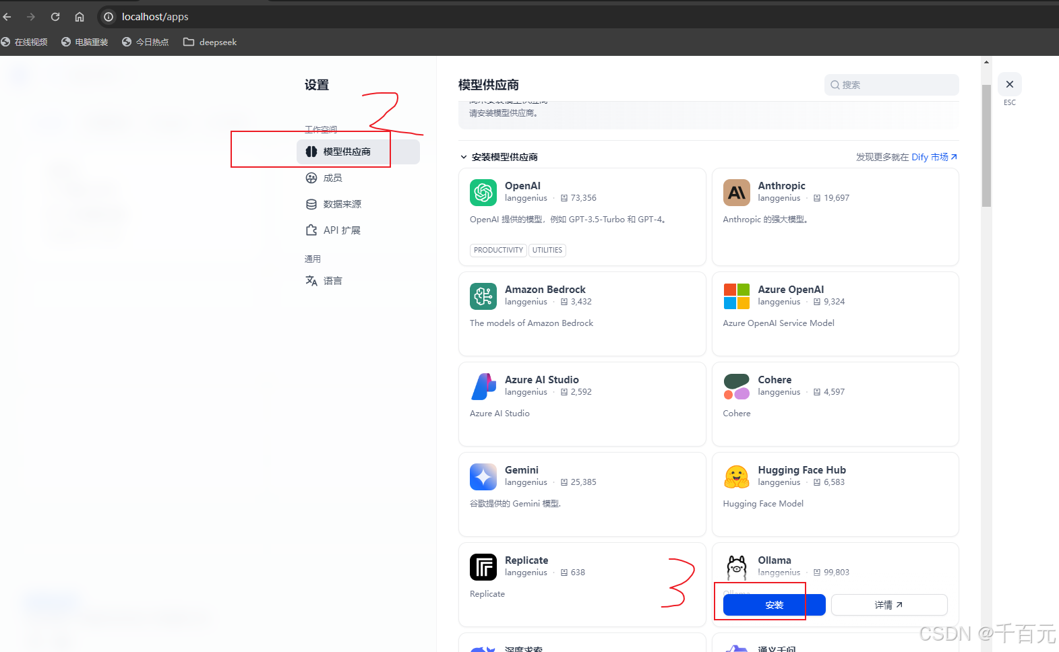Focus the 搜索 search field
1059x652 pixels.
point(891,85)
